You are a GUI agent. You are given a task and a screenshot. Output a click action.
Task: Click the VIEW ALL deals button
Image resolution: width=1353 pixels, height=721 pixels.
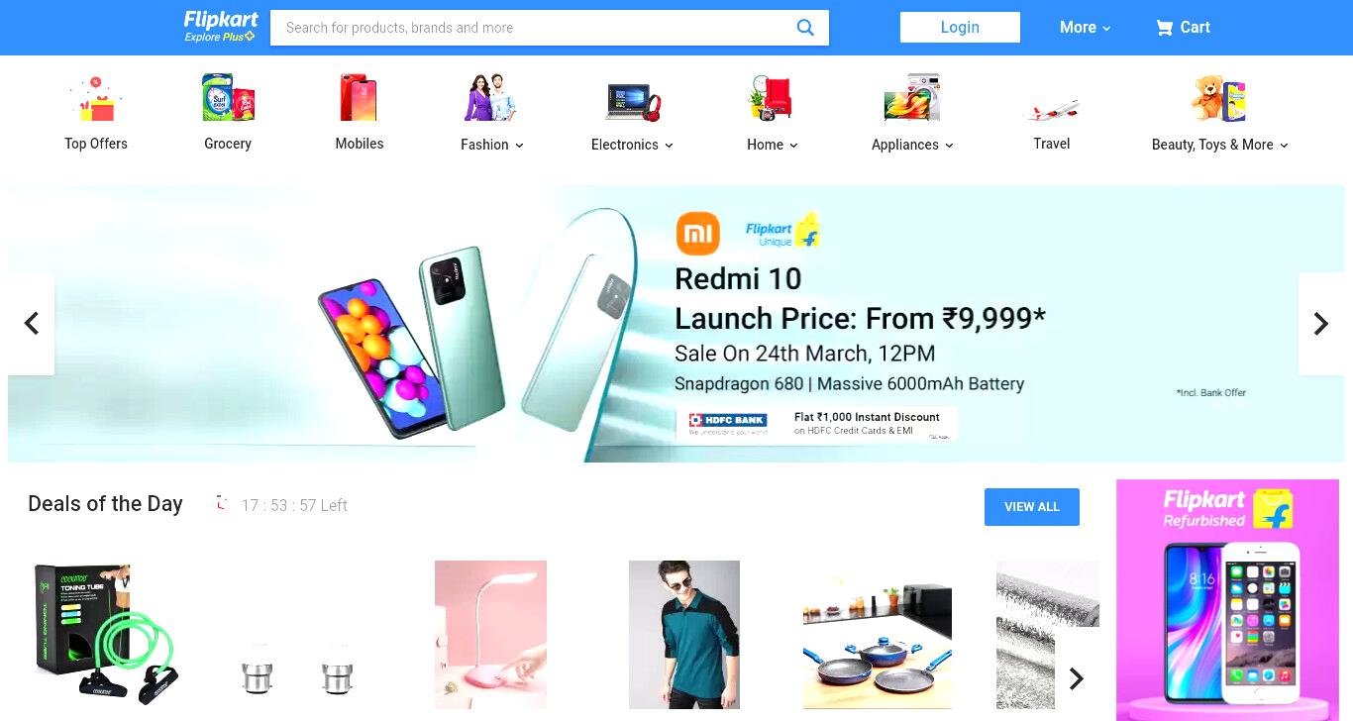[x=1032, y=507]
